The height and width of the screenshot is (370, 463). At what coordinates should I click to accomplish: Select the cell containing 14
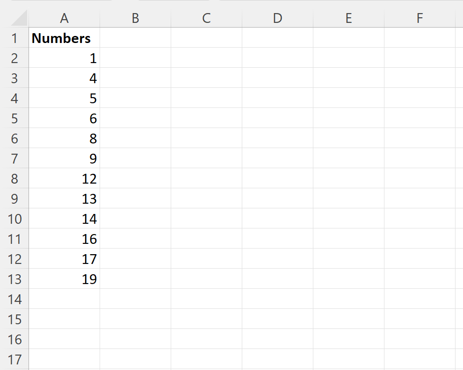tap(64, 219)
